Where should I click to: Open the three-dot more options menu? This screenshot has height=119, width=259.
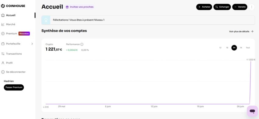252,7
